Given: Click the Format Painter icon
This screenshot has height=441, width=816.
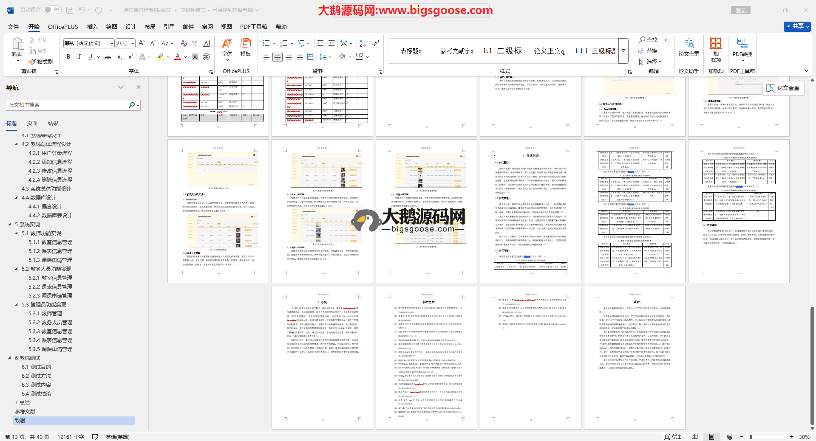Looking at the screenshot, I should pyautogui.click(x=41, y=62).
